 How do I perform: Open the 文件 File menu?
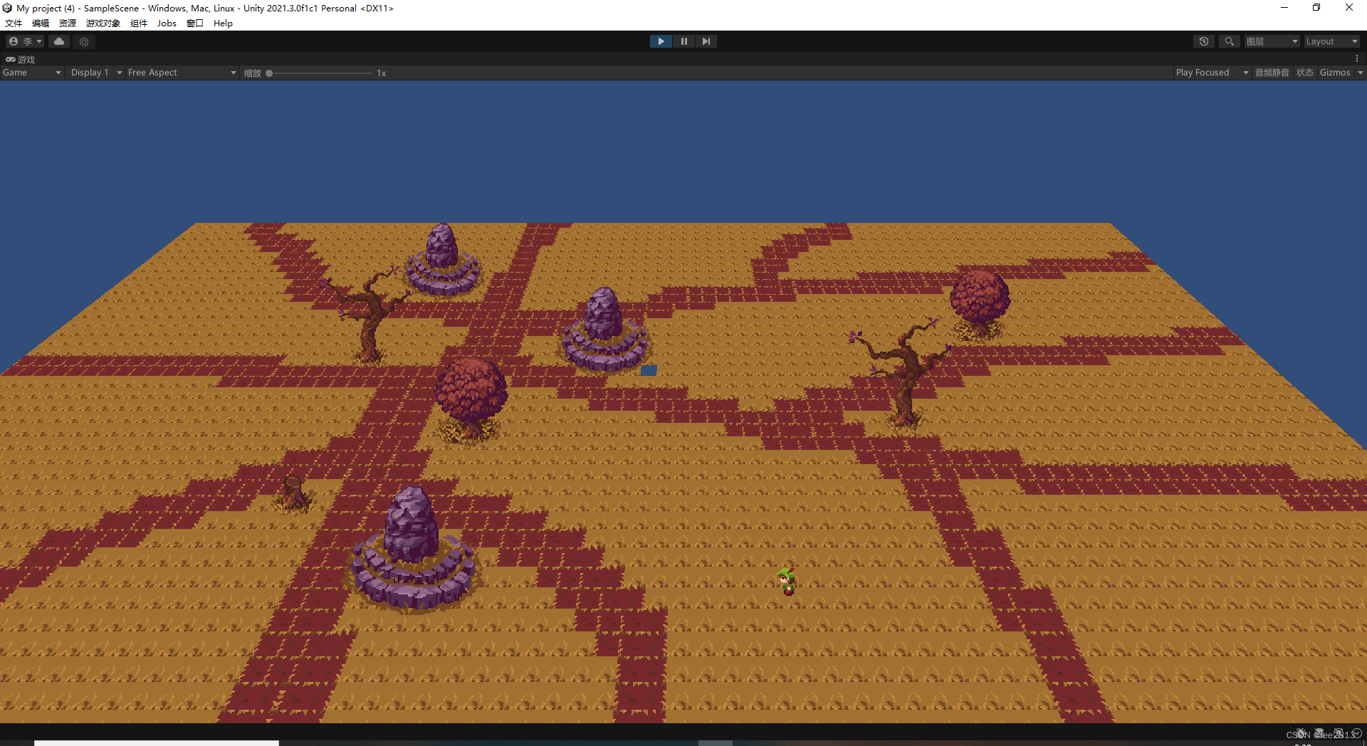14,23
